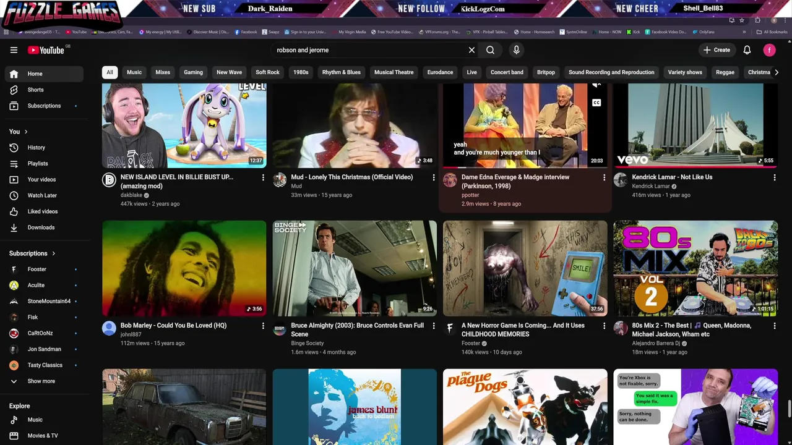Search with your voice microphone

point(516,50)
